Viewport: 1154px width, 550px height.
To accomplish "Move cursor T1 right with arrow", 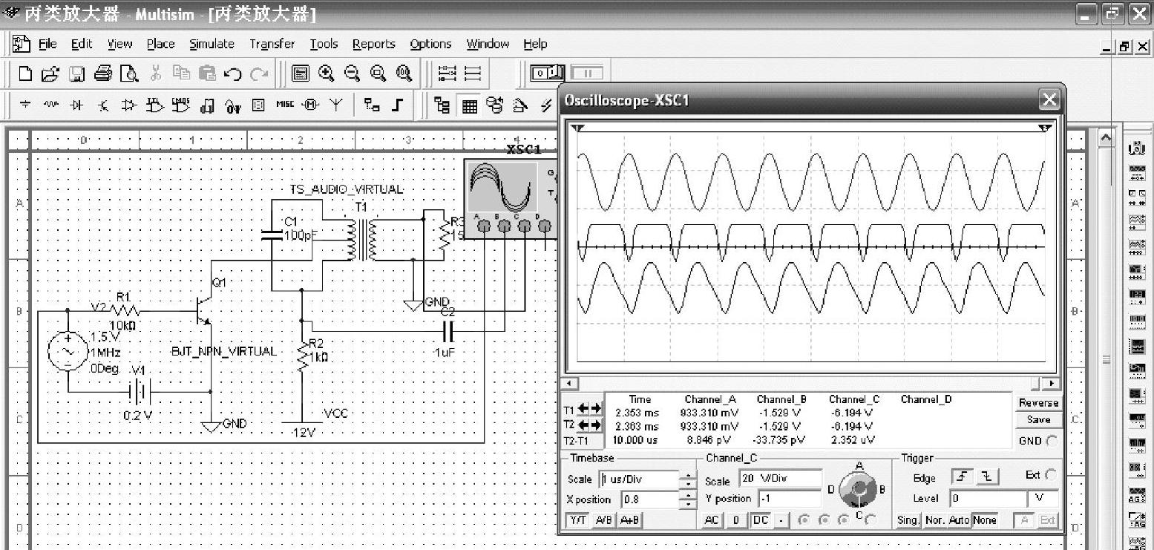I will (596, 409).
